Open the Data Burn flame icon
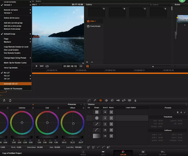188x156 pixels. point(135,100)
